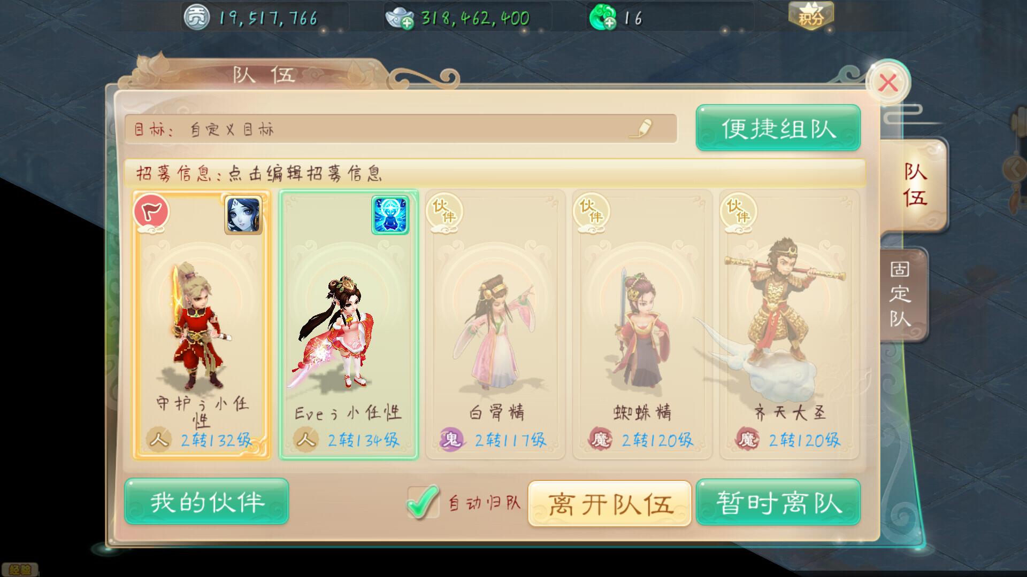Image resolution: width=1027 pixels, height=577 pixels.
Task: Edit the team target with the pencil icon
Action: 640,128
